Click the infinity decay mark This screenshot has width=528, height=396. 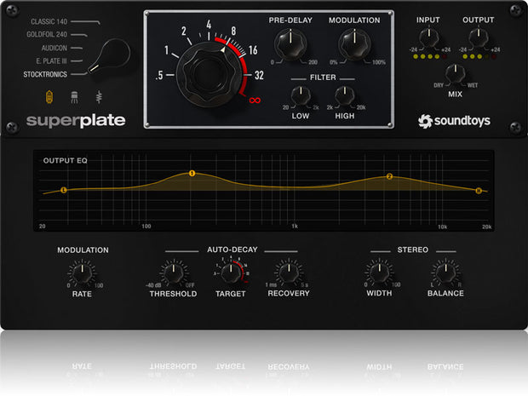click(255, 100)
